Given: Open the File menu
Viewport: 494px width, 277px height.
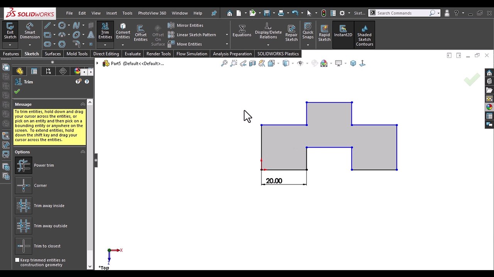Looking at the screenshot, I should point(69,13).
